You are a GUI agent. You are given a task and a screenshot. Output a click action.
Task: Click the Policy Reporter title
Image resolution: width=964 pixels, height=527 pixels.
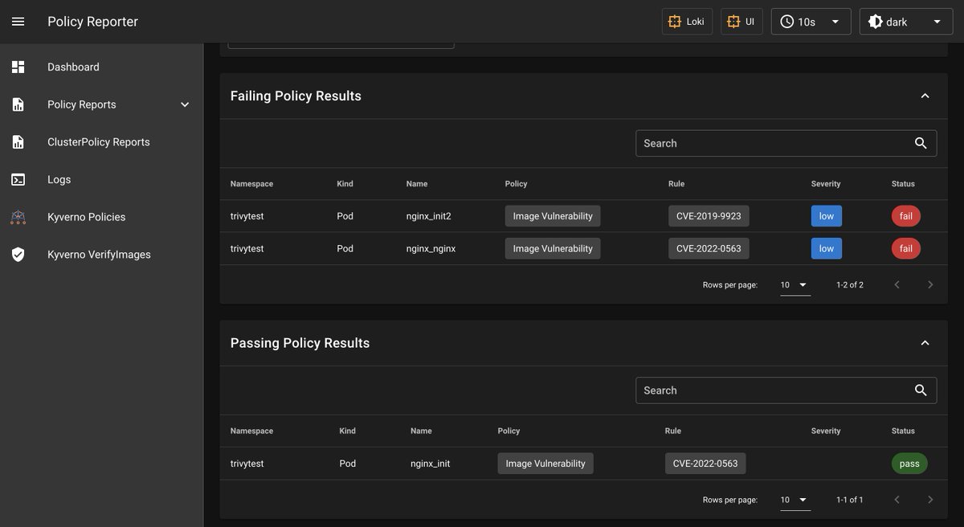tap(92, 22)
